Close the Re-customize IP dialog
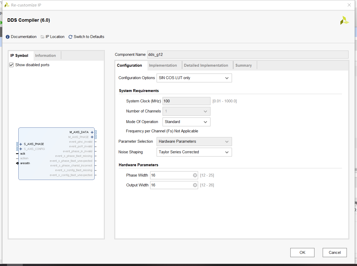 (x=349, y=5)
